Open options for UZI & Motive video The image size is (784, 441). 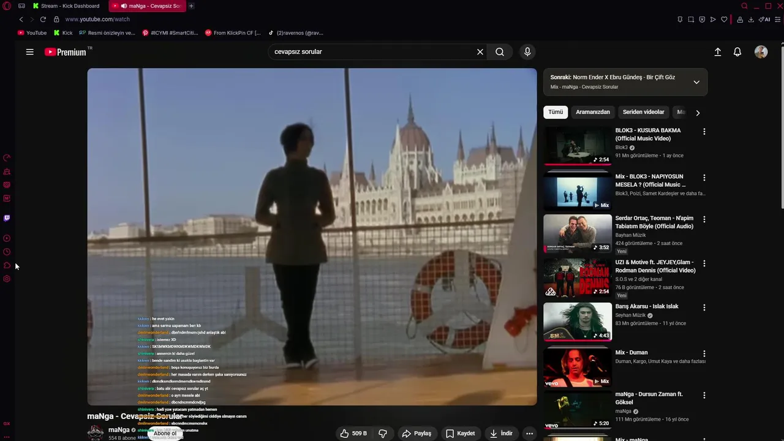[x=704, y=263]
